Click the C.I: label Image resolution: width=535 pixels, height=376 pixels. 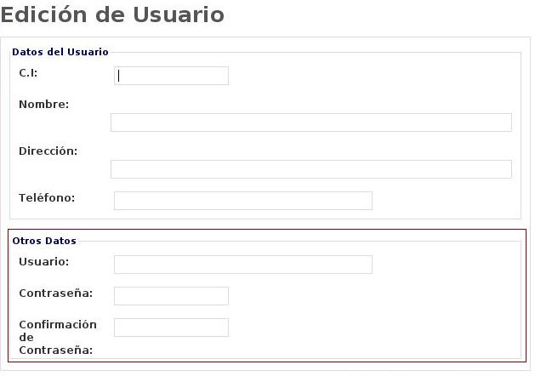(x=28, y=73)
